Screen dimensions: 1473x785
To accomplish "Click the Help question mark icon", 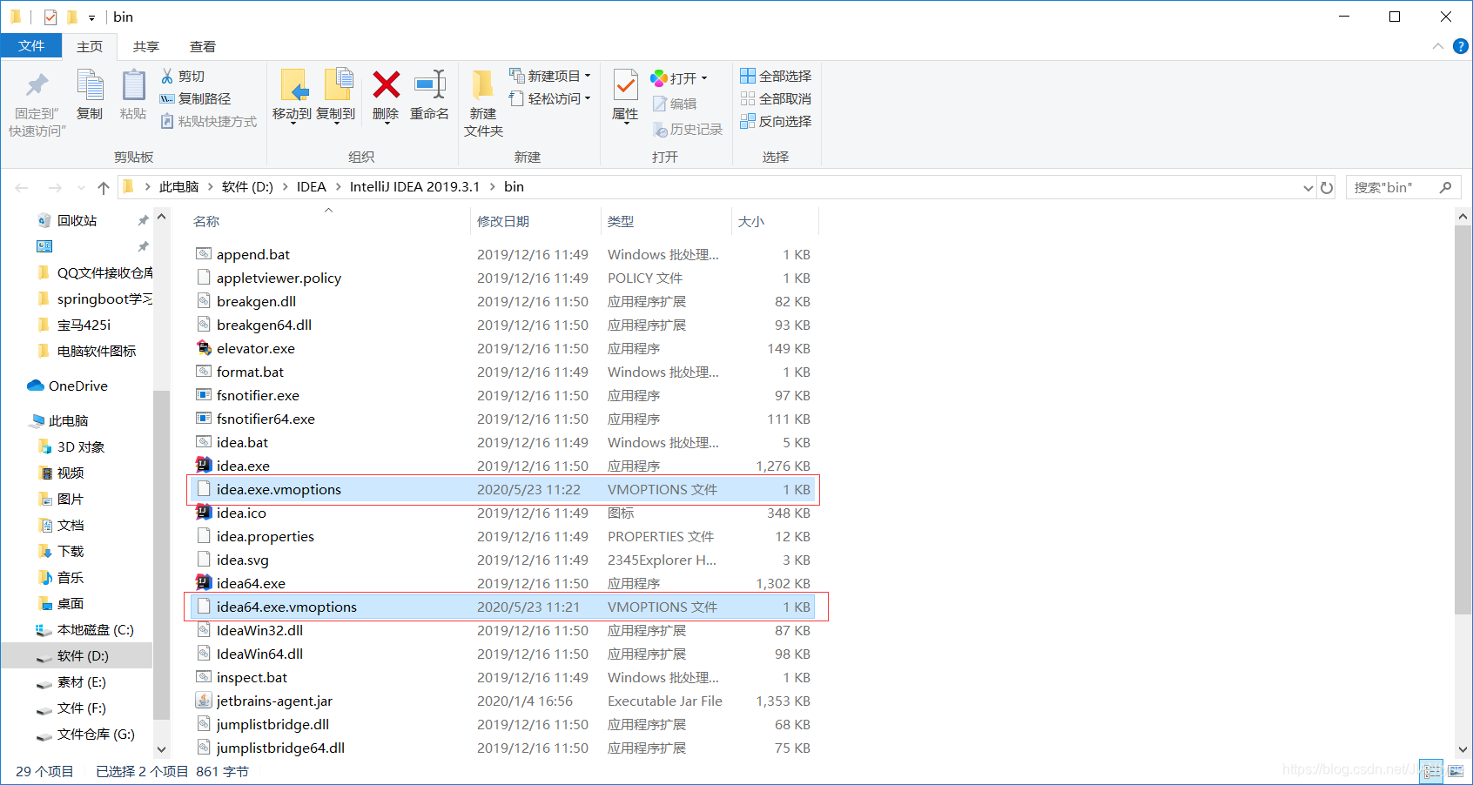I will coord(1460,46).
